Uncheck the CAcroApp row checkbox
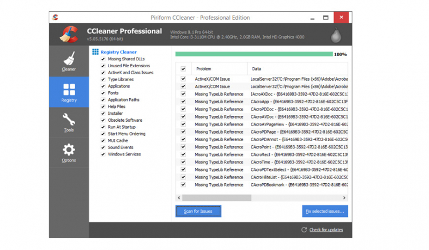 pos(183,101)
